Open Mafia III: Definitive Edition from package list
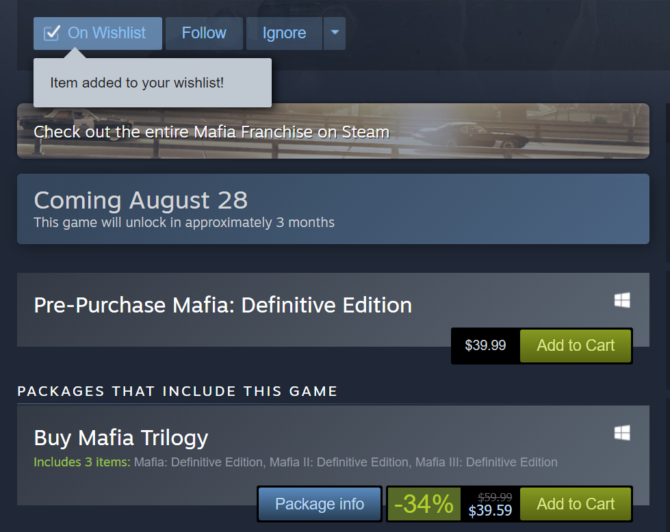670x532 pixels. coord(486,462)
